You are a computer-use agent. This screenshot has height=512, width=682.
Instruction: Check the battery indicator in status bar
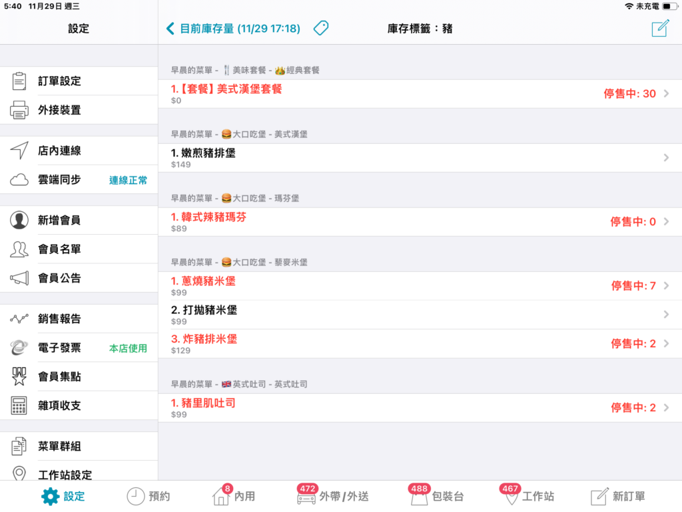coord(669,6)
